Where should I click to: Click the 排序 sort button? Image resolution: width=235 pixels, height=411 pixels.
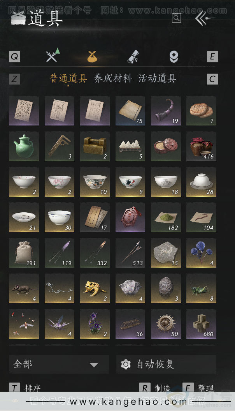point(25,388)
